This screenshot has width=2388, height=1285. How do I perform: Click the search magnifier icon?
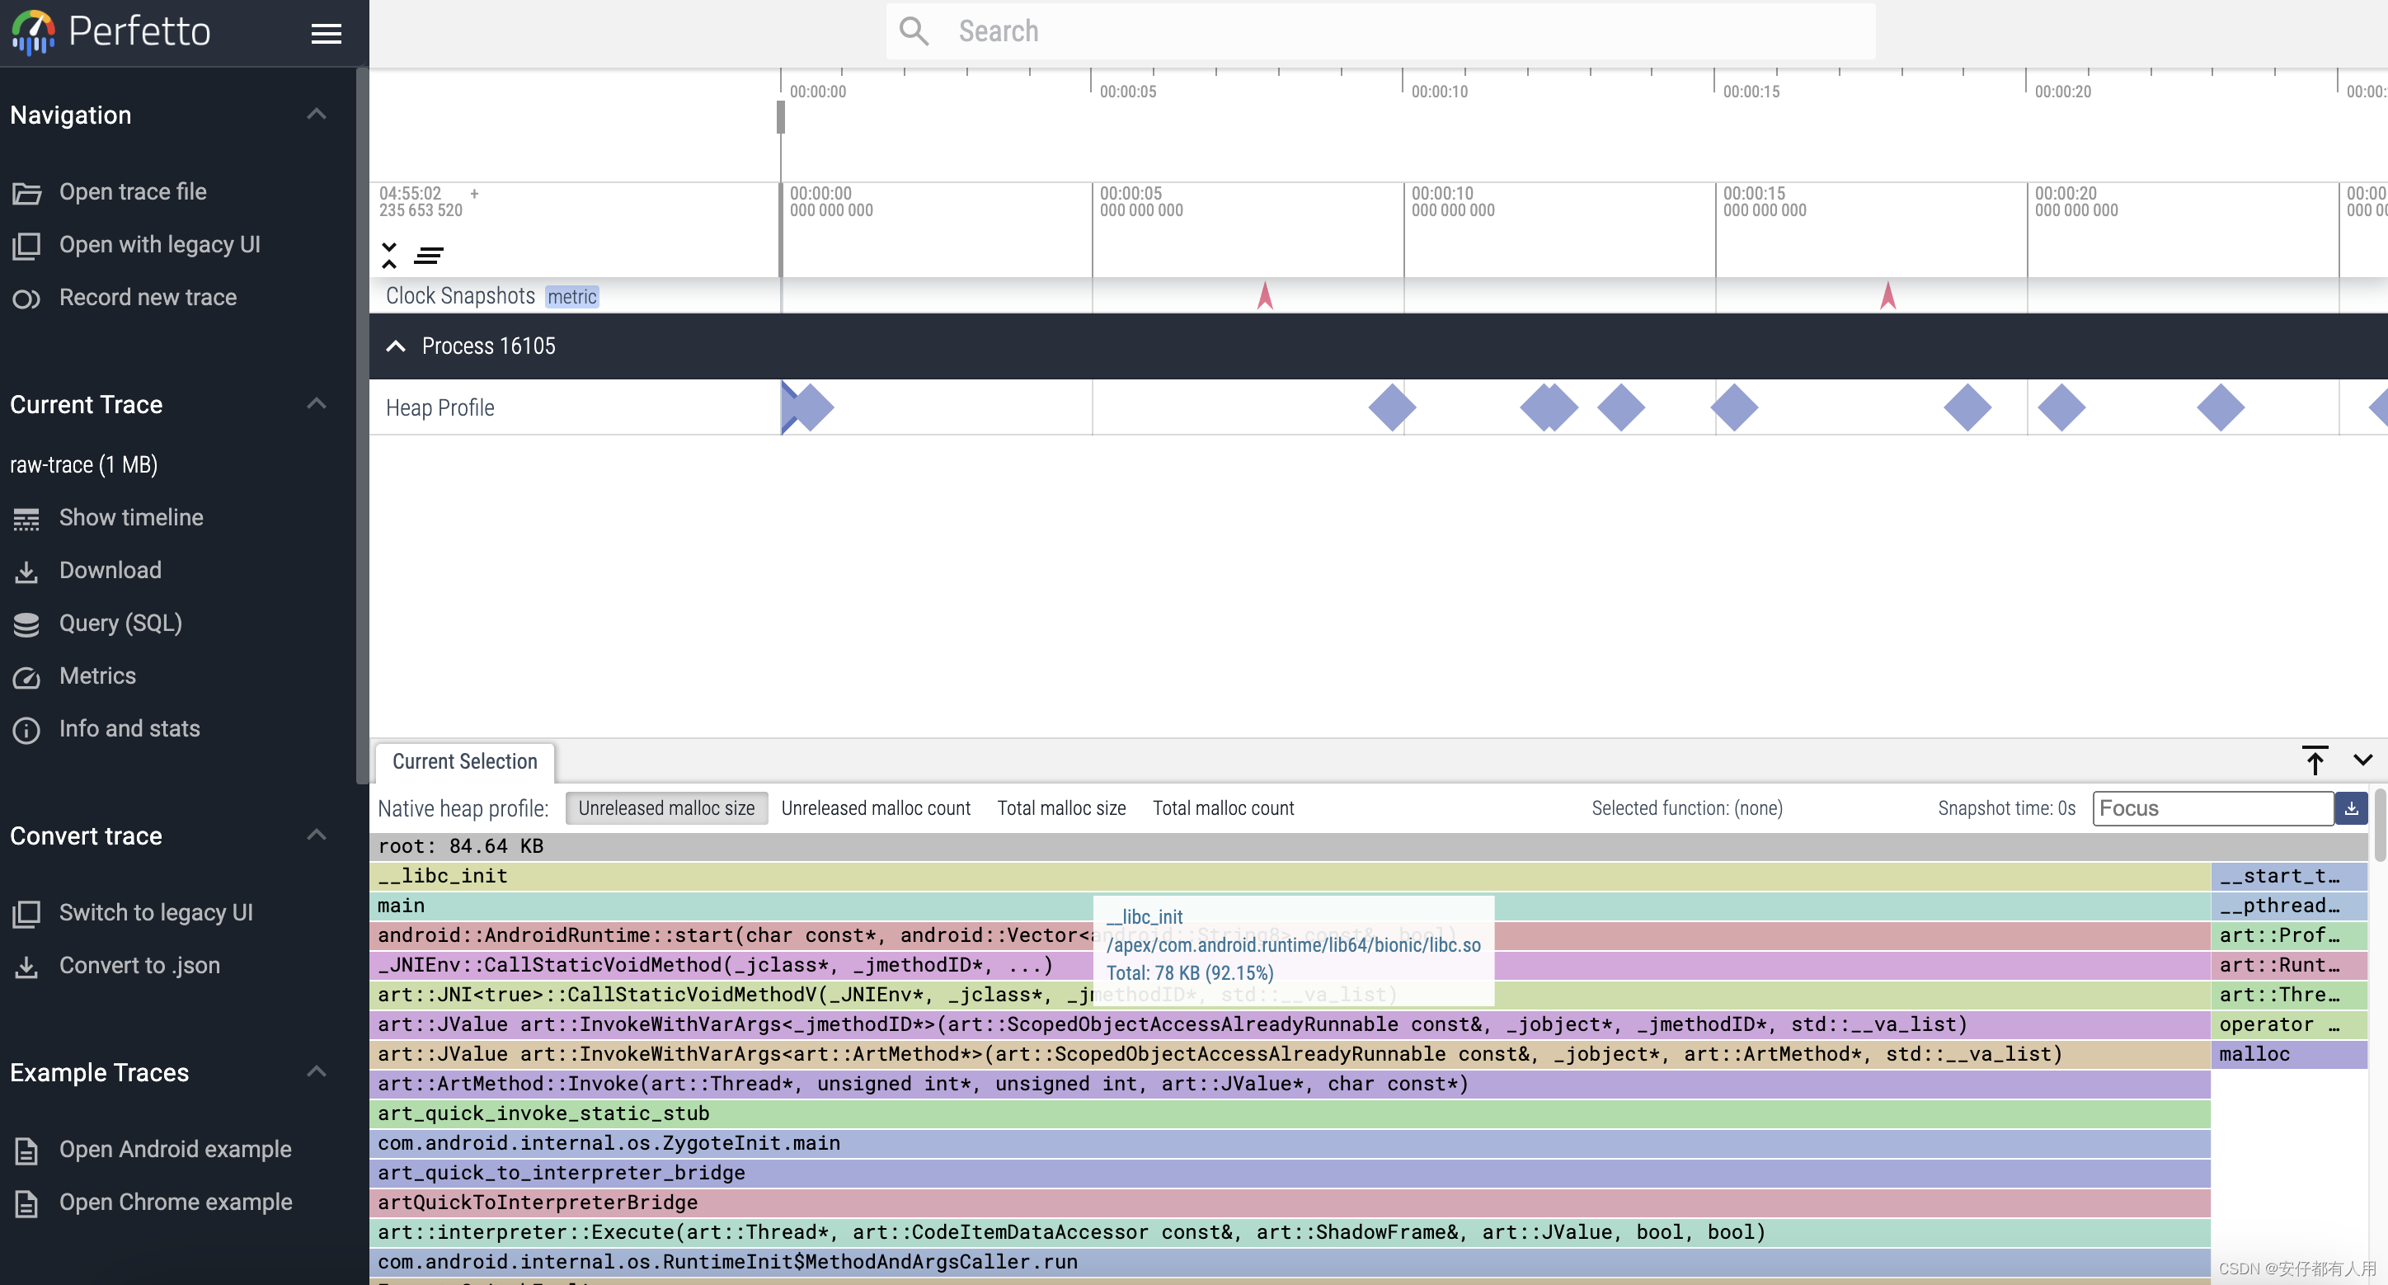point(913,31)
